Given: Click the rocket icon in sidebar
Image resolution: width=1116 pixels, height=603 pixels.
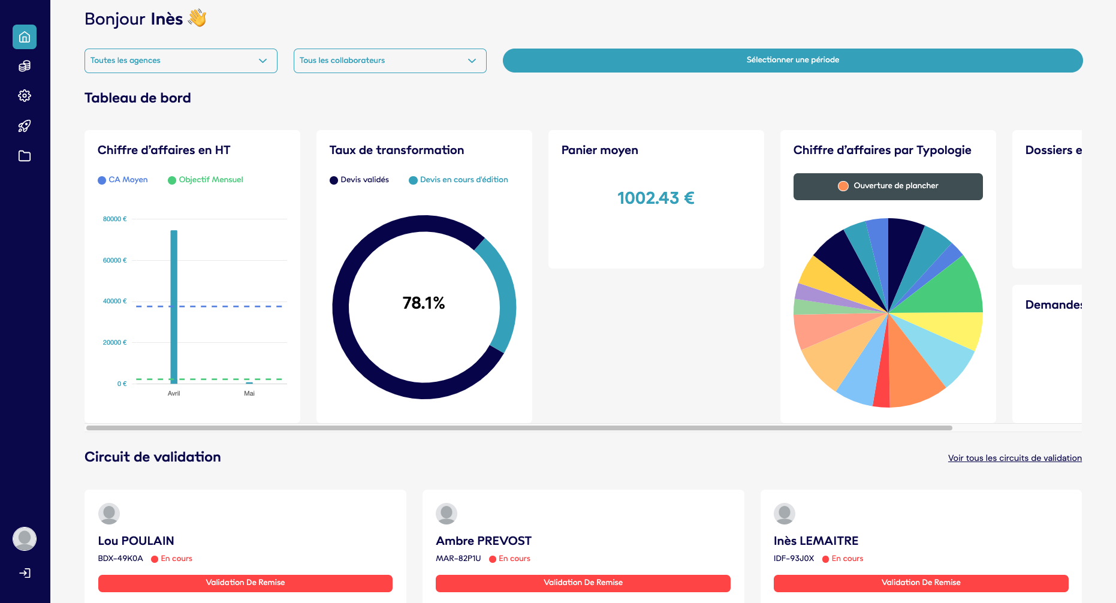Looking at the screenshot, I should pos(25,126).
